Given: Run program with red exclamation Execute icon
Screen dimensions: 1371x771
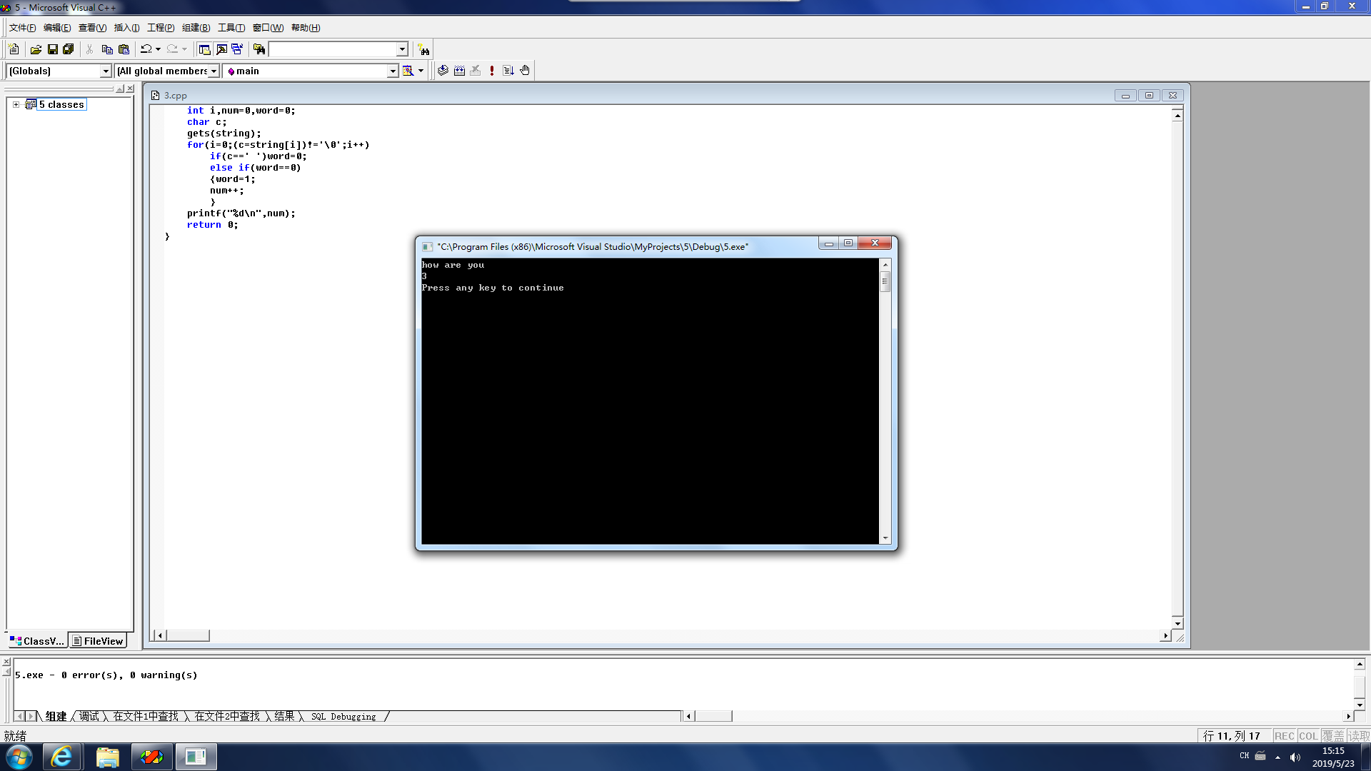Looking at the screenshot, I should pos(492,71).
